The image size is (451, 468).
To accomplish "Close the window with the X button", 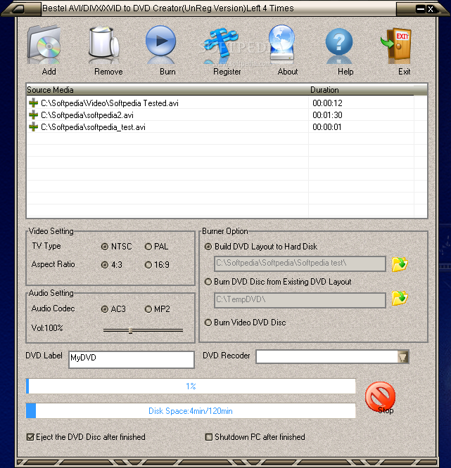I will pos(431,9).
